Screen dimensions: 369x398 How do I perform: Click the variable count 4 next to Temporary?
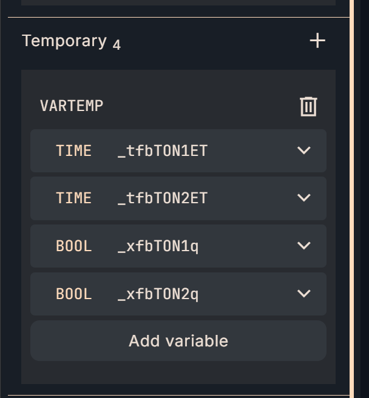[117, 45]
